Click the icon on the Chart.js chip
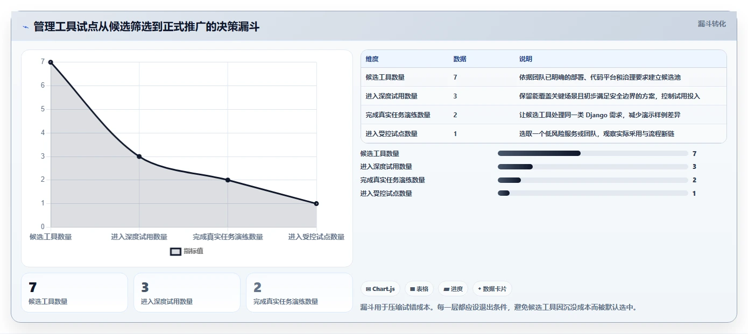Screen dimensions: 748x334 click(x=368, y=289)
